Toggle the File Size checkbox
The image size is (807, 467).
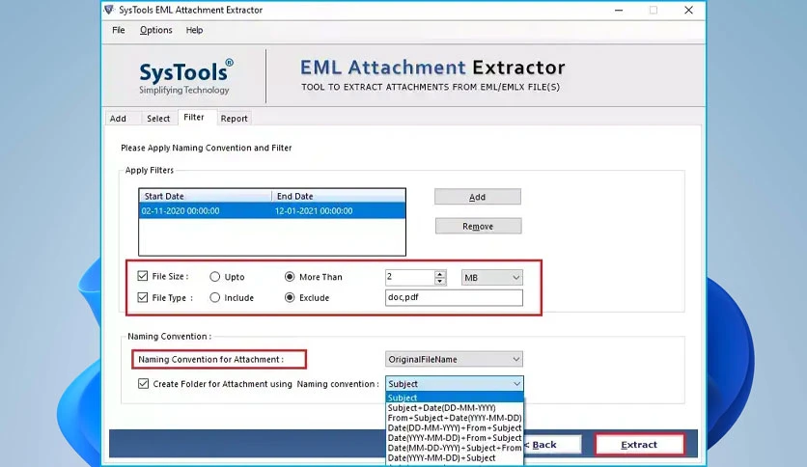(143, 276)
